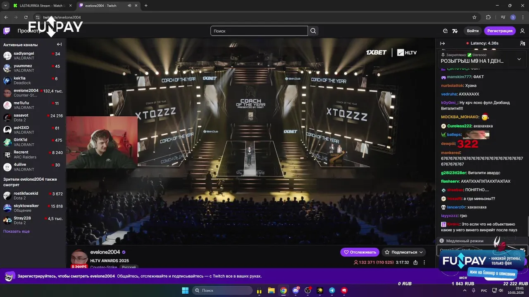Screen dimensions: 529x297
Task: Open Chrome media control icon
Action: click(x=503, y=17)
